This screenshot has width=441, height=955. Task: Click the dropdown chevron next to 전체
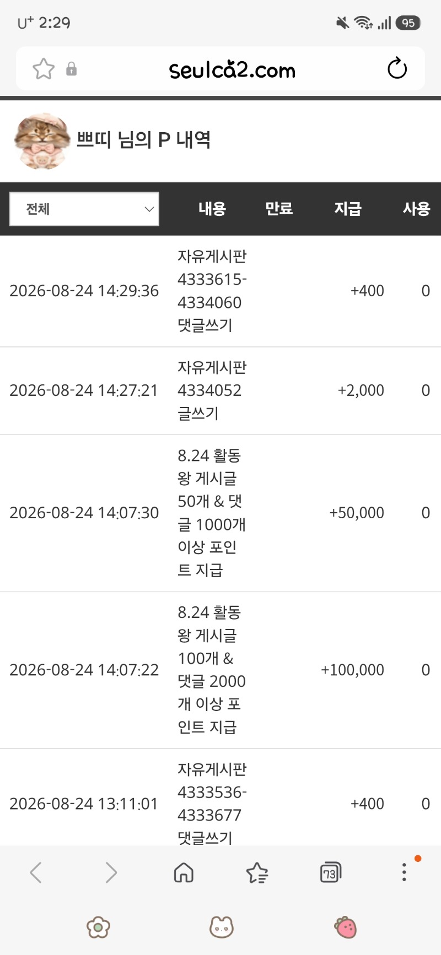tap(149, 209)
